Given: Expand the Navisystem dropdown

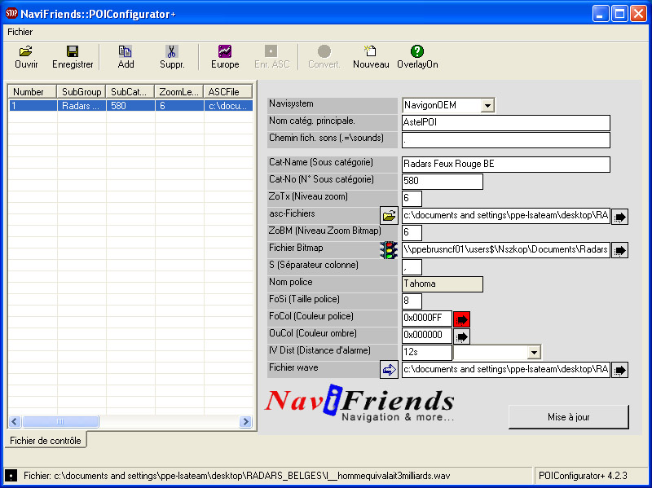Looking at the screenshot, I should pos(487,105).
